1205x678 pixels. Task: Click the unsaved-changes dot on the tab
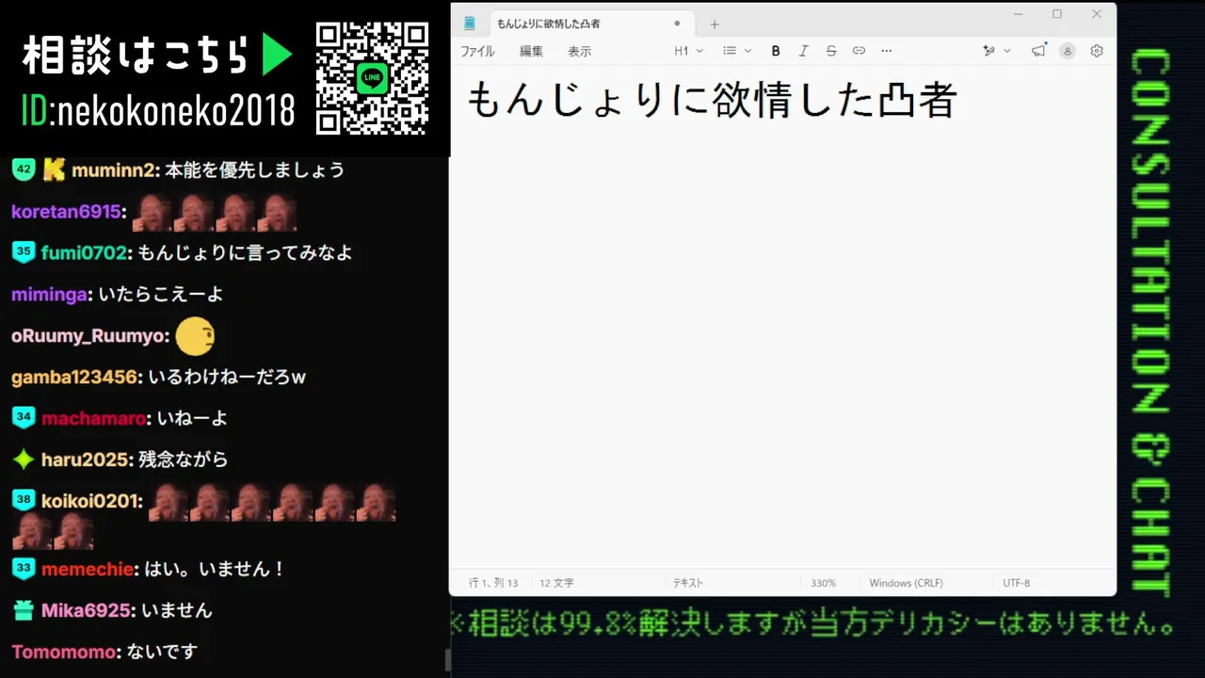677,24
